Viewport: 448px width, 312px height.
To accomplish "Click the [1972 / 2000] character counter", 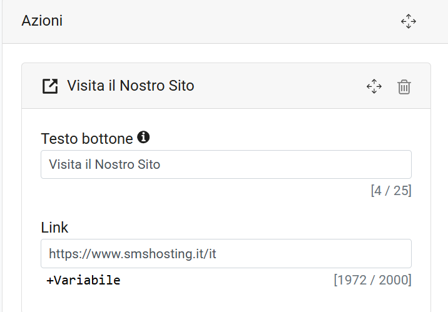I will 372,280.
